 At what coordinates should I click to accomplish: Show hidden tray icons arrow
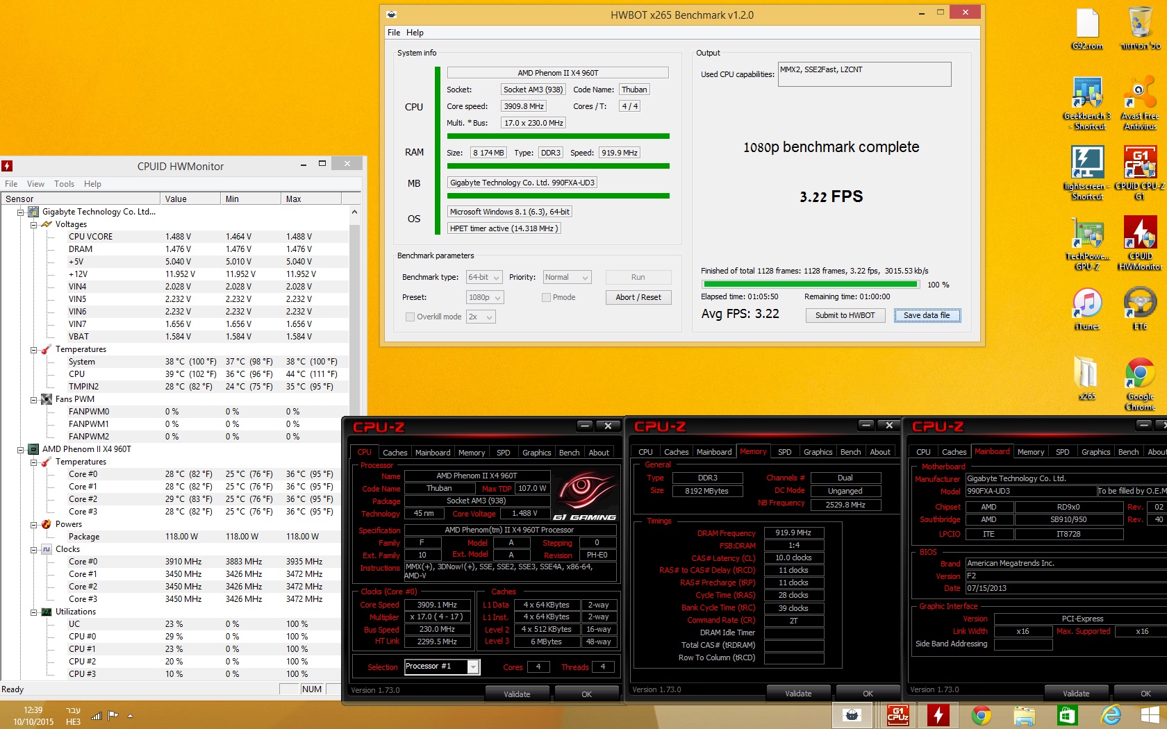[x=130, y=716]
